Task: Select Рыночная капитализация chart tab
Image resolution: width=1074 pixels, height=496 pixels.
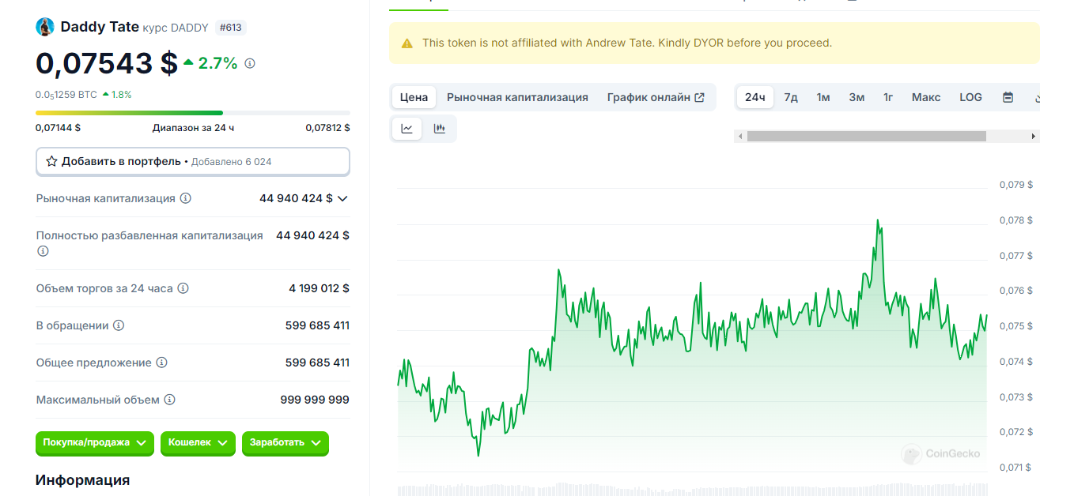Action: pyautogui.click(x=517, y=97)
